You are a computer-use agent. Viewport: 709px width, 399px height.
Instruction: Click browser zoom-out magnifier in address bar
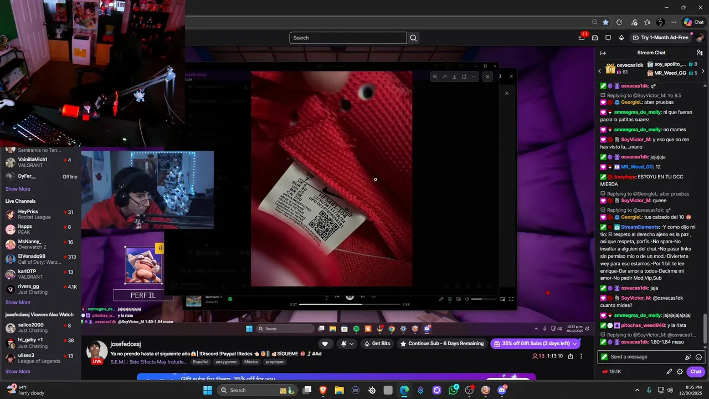tap(595, 22)
